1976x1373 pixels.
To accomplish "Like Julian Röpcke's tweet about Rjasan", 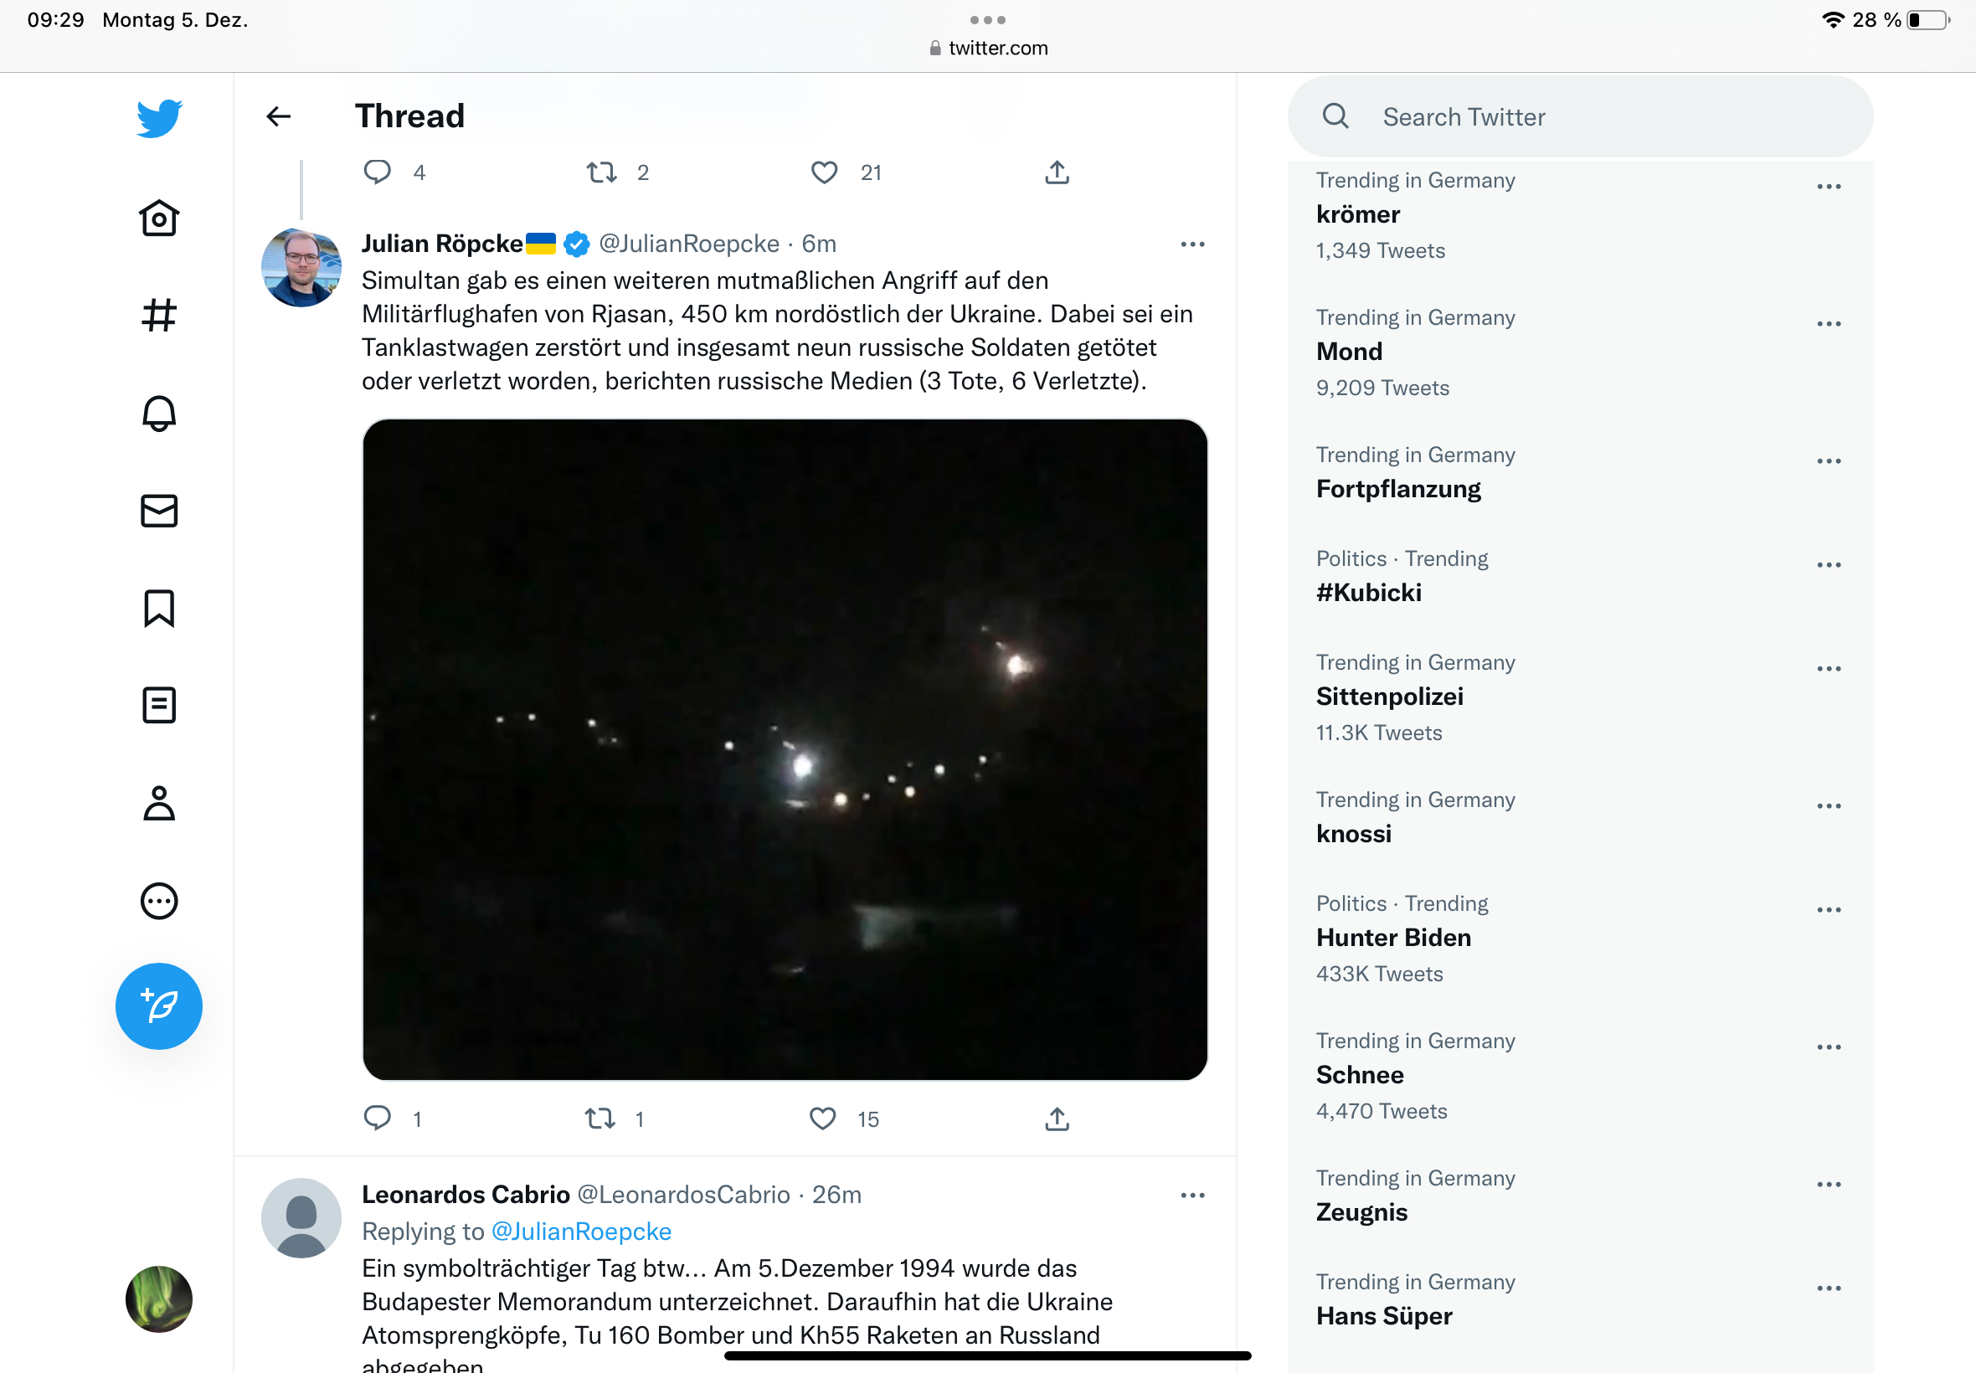I will pyautogui.click(x=823, y=1118).
